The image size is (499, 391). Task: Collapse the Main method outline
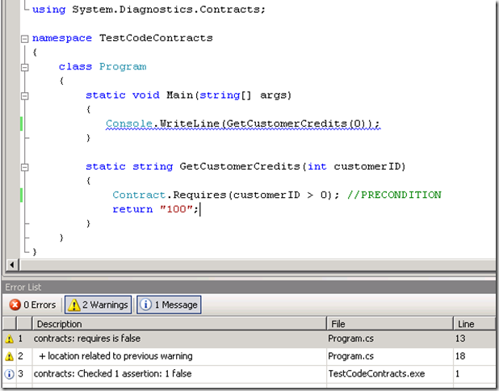(26, 95)
